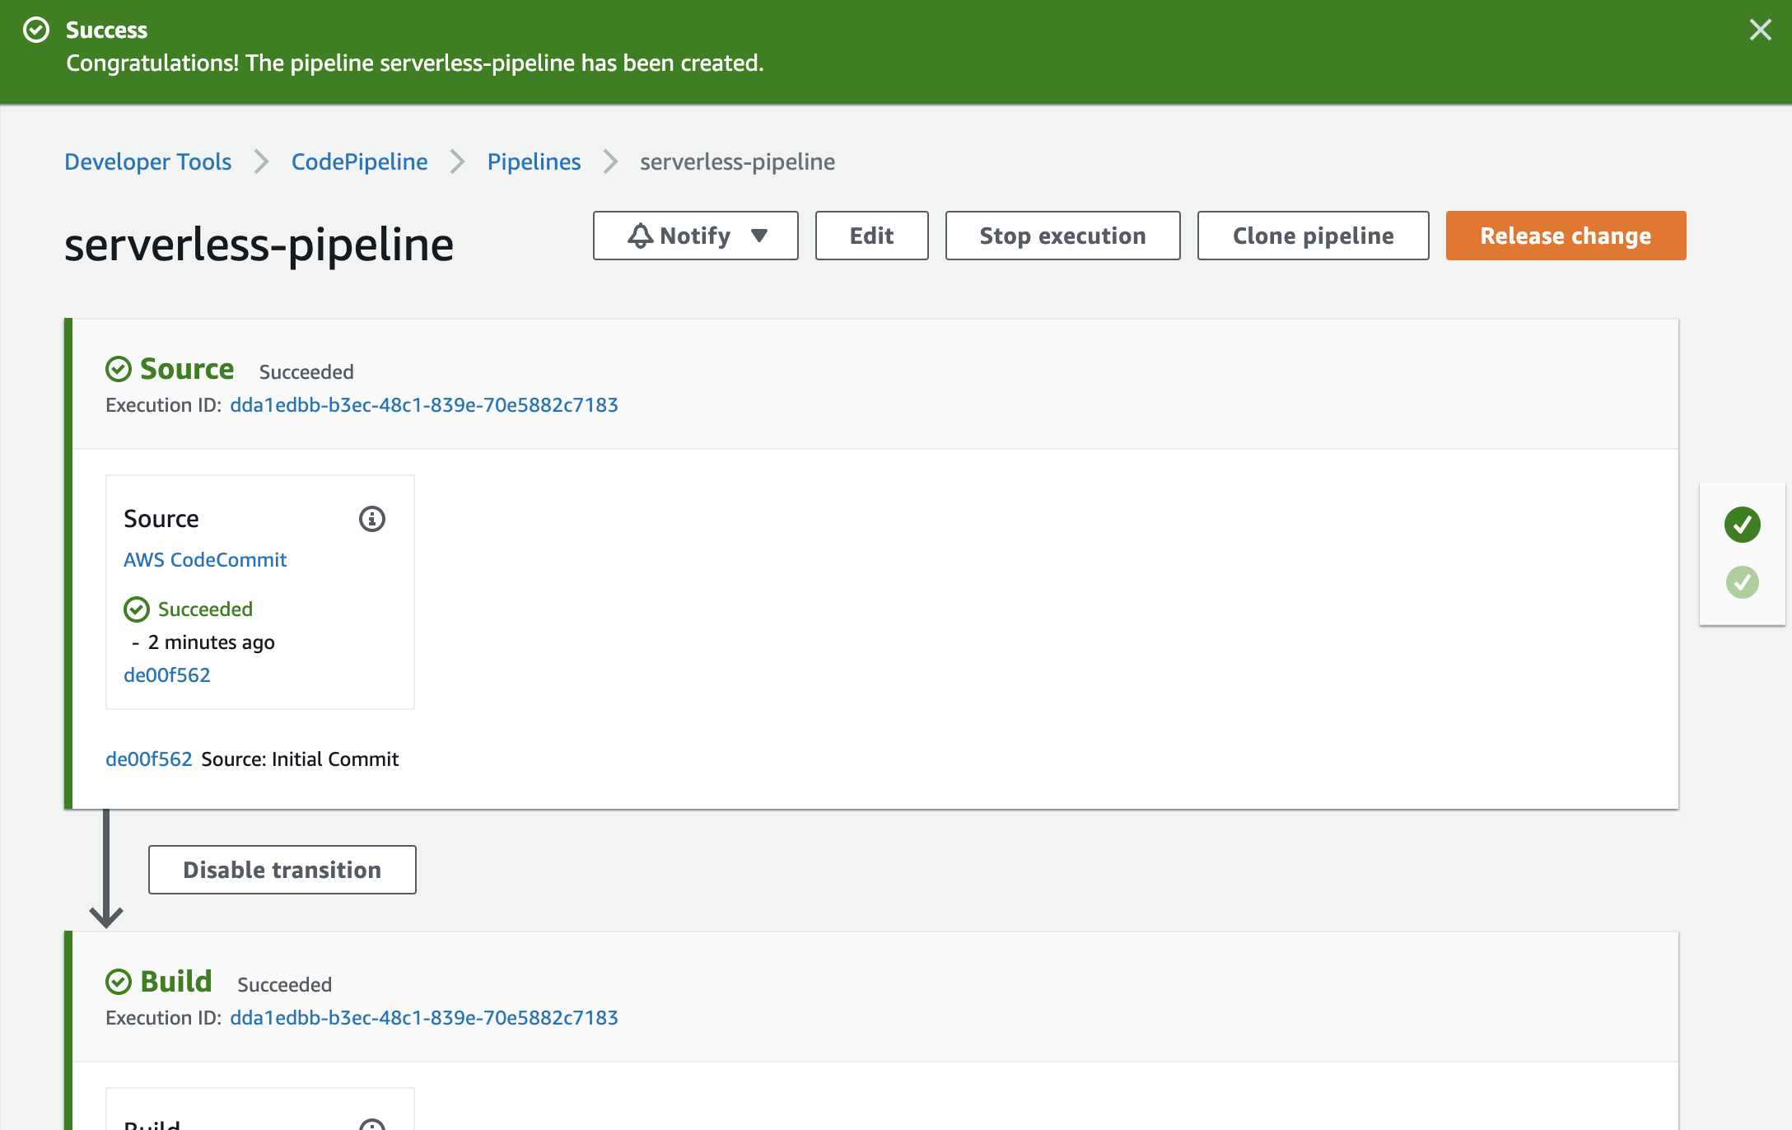Click the serverless-pipeline breadcrumb text
This screenshot has height=1130, width=1792.
point(738,161)
